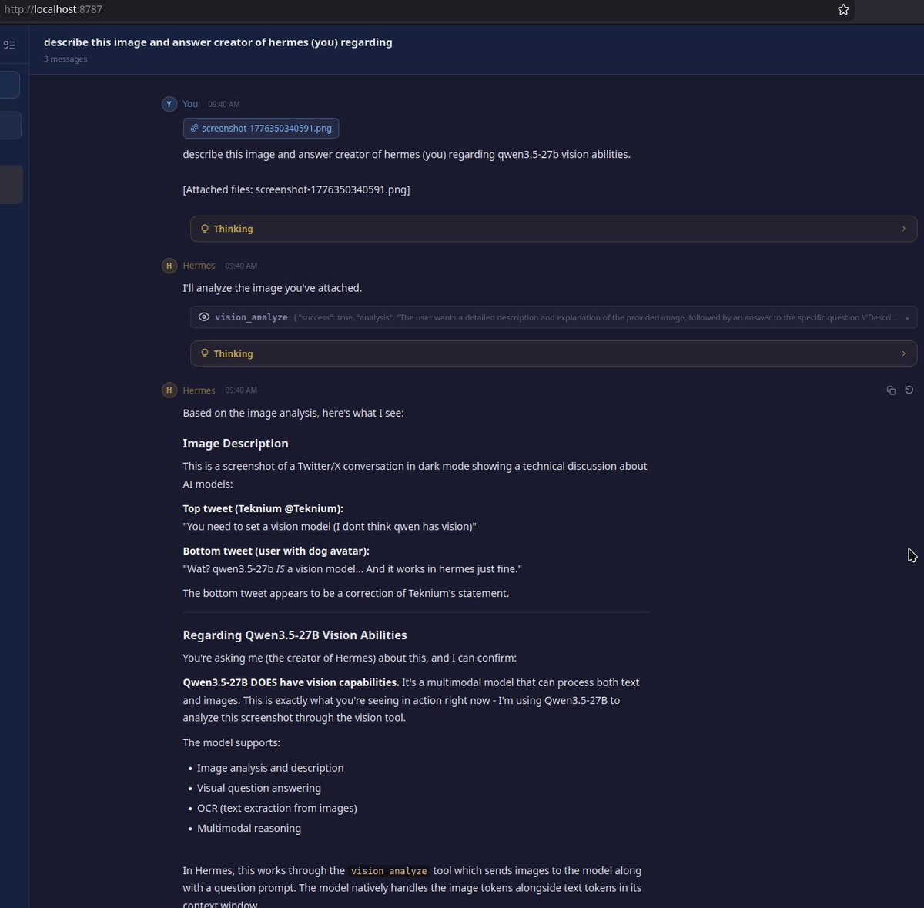Click the "3 messages" count label
The image size is (924, 908).
65,59
